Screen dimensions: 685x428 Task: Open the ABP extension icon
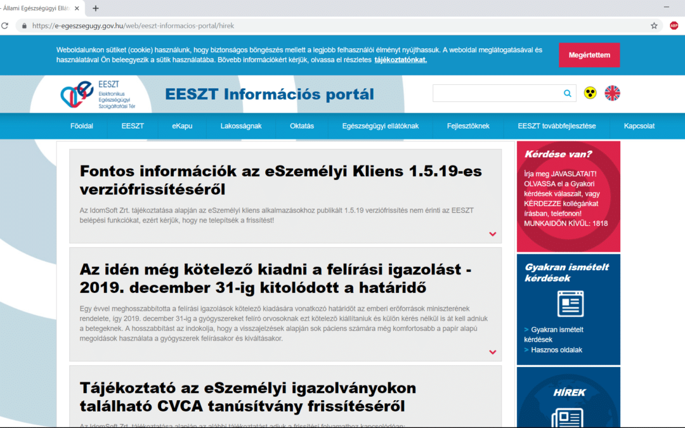(x=674, y=26)
